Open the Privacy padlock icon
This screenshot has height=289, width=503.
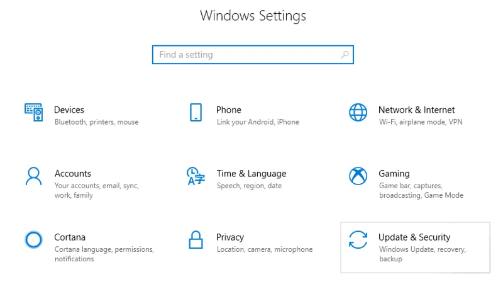click(x=196, y=240)
